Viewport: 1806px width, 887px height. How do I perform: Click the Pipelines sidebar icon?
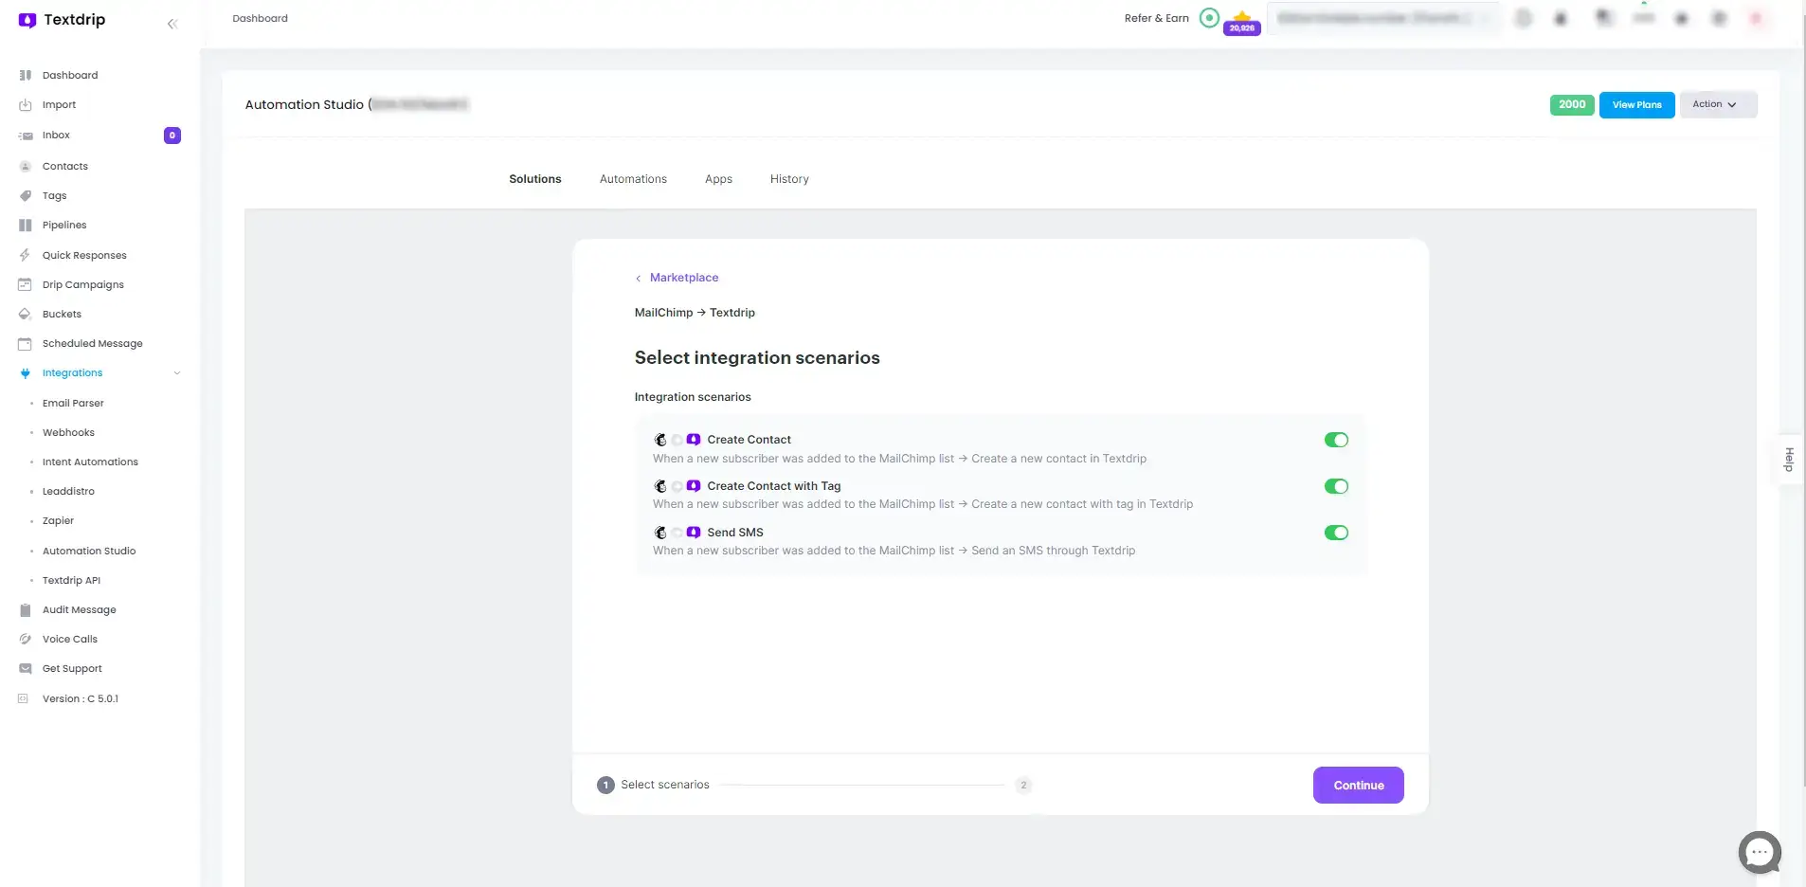tap(26, 225)
